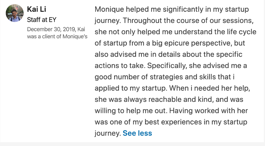Collapse the recommendation with See less

pyautogui.click(x=137, y=133)
